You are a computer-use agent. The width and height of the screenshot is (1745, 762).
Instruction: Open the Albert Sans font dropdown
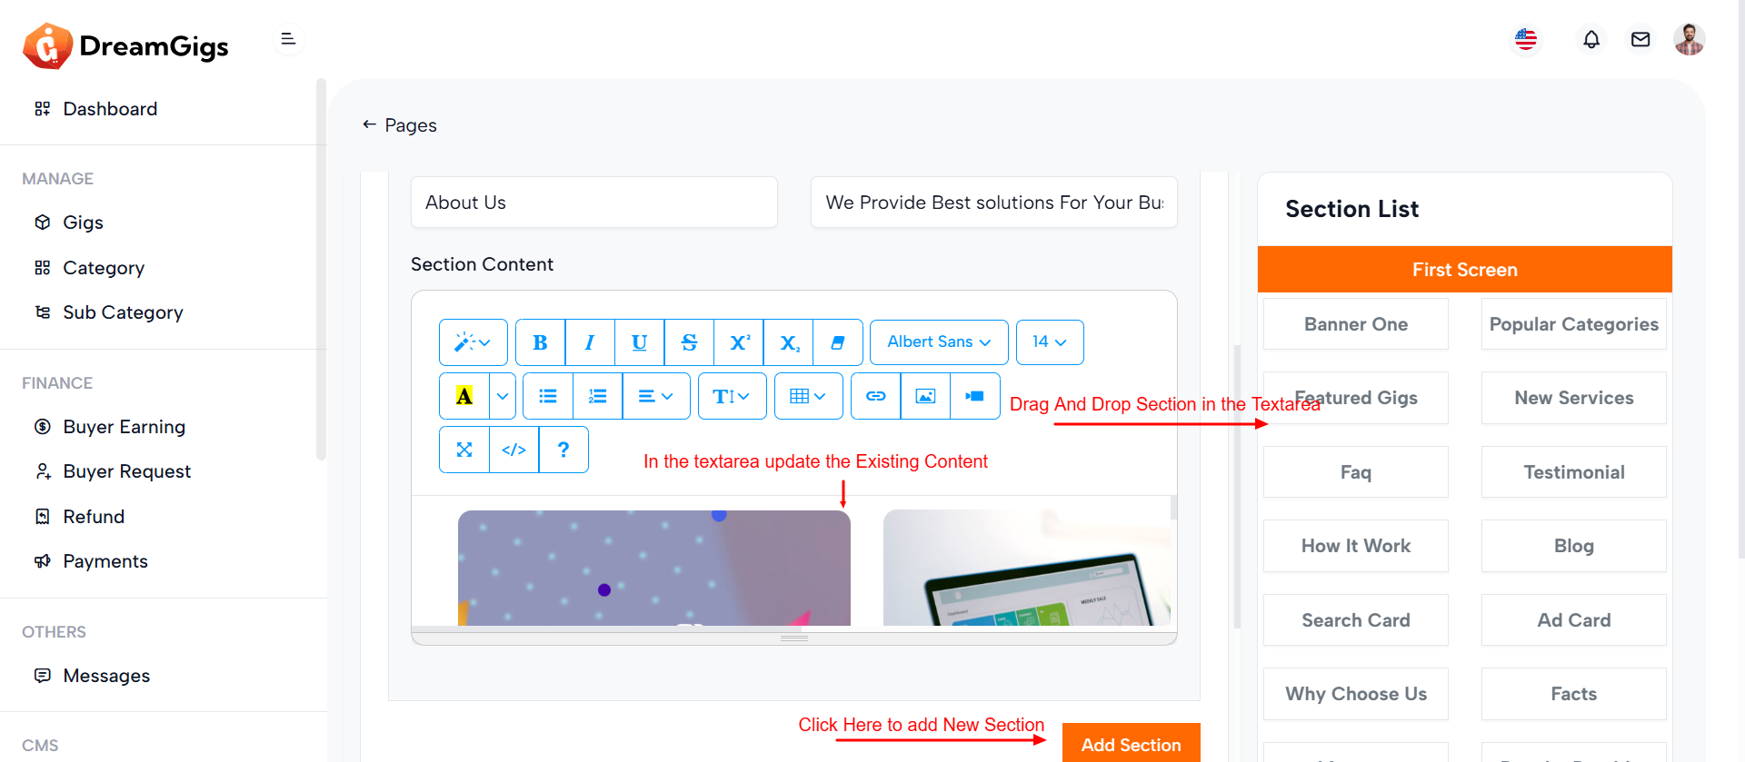coord(938,342)
